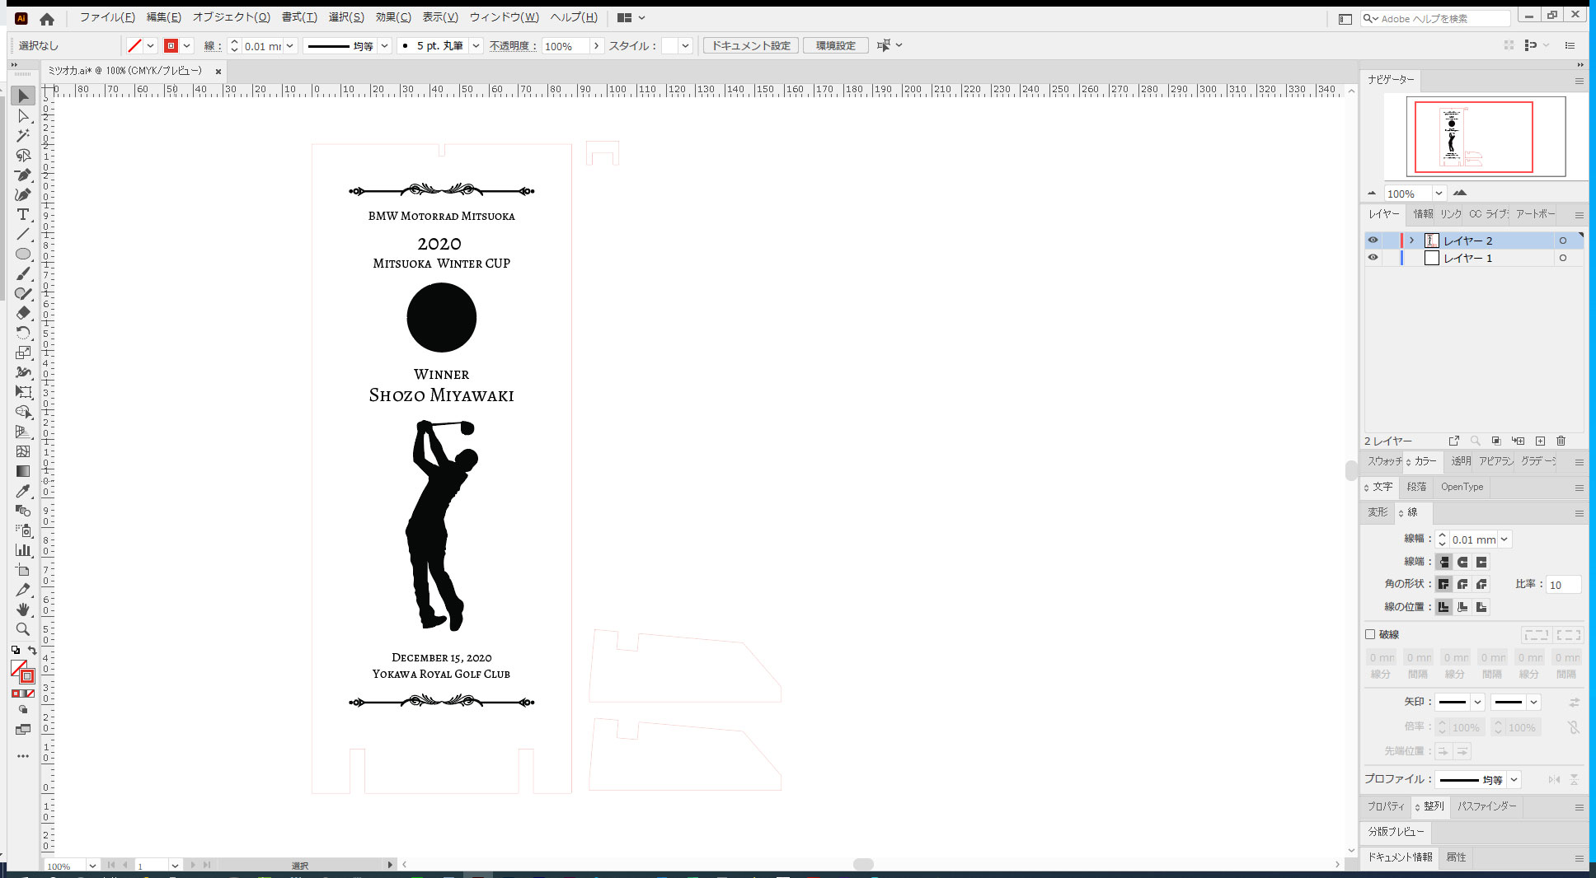Switch to the パスファインダー tab
This screenshot has width=1596, height=878.
pyautogui.click(x=1486, y=806)
